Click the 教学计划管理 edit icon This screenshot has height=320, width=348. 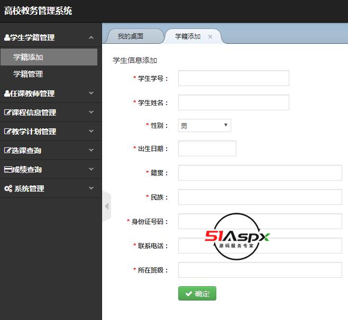pyautogui.click(x=7, y=131)
